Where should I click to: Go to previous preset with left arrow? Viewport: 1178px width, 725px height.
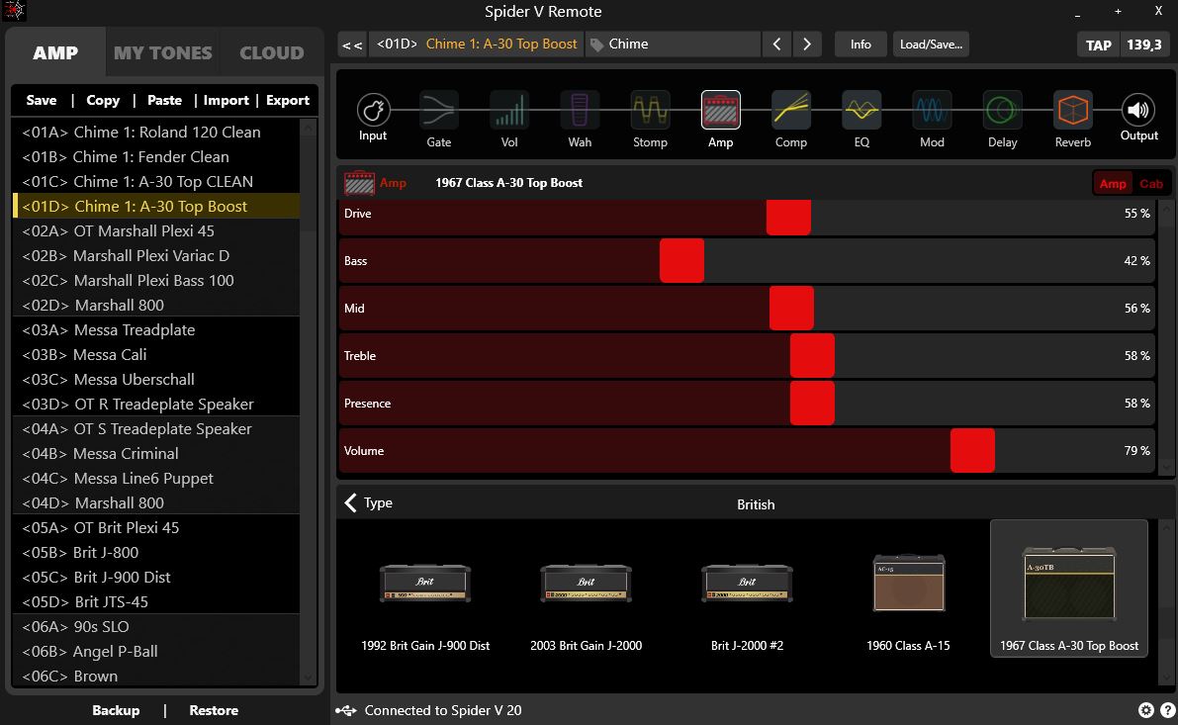(776, 45)
